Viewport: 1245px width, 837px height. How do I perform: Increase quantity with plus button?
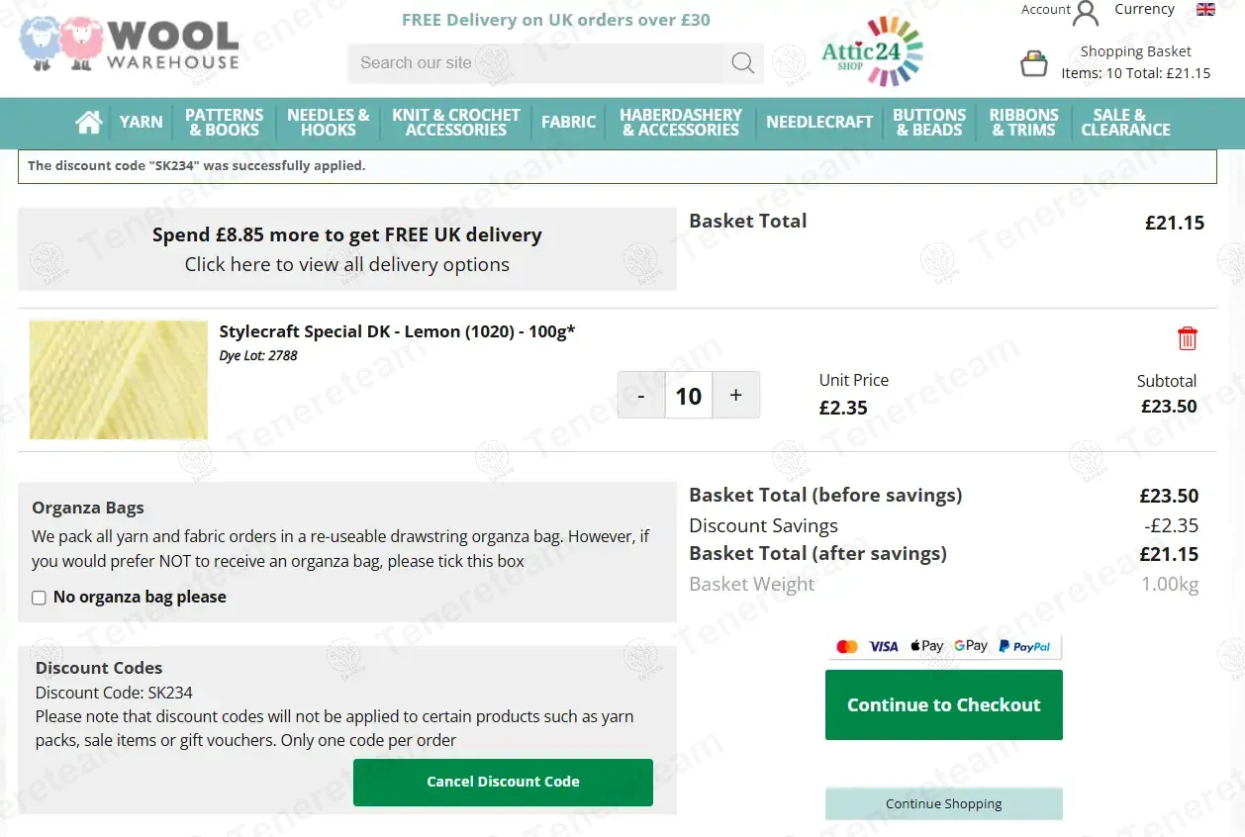(735, 396)
